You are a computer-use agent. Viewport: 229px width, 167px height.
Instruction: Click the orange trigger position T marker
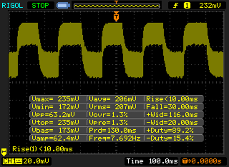116,16
